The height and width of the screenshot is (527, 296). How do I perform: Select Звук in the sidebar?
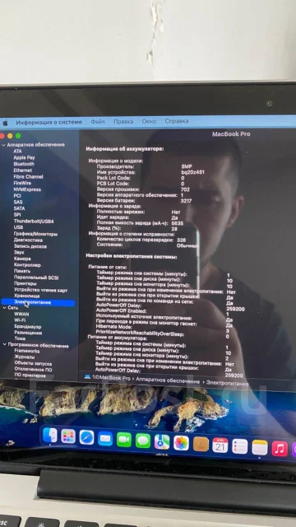pyautogui.click(x=19, y=253)
